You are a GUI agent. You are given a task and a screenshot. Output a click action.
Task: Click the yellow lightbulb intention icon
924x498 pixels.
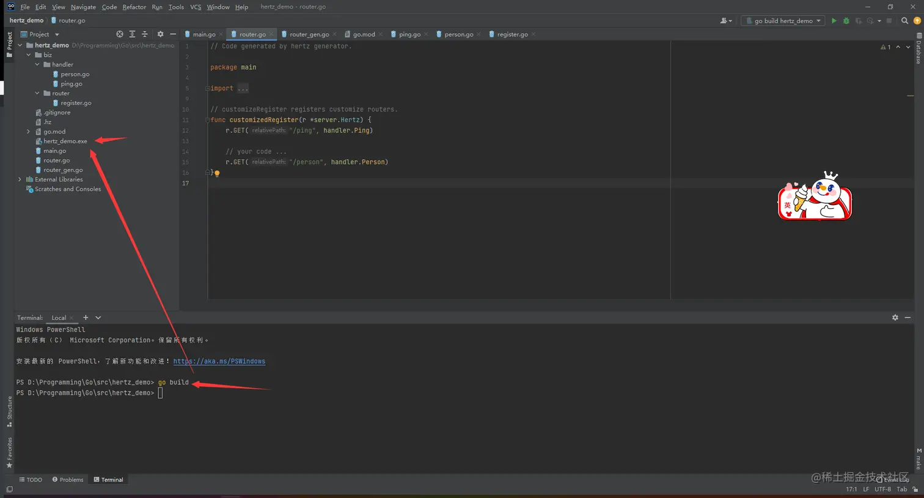pyautogui.click(x=217, y=173)
